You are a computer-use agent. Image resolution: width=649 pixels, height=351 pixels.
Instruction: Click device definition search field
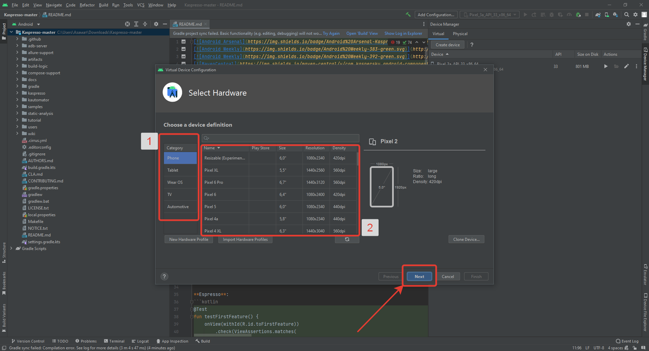tap(281, 138)
